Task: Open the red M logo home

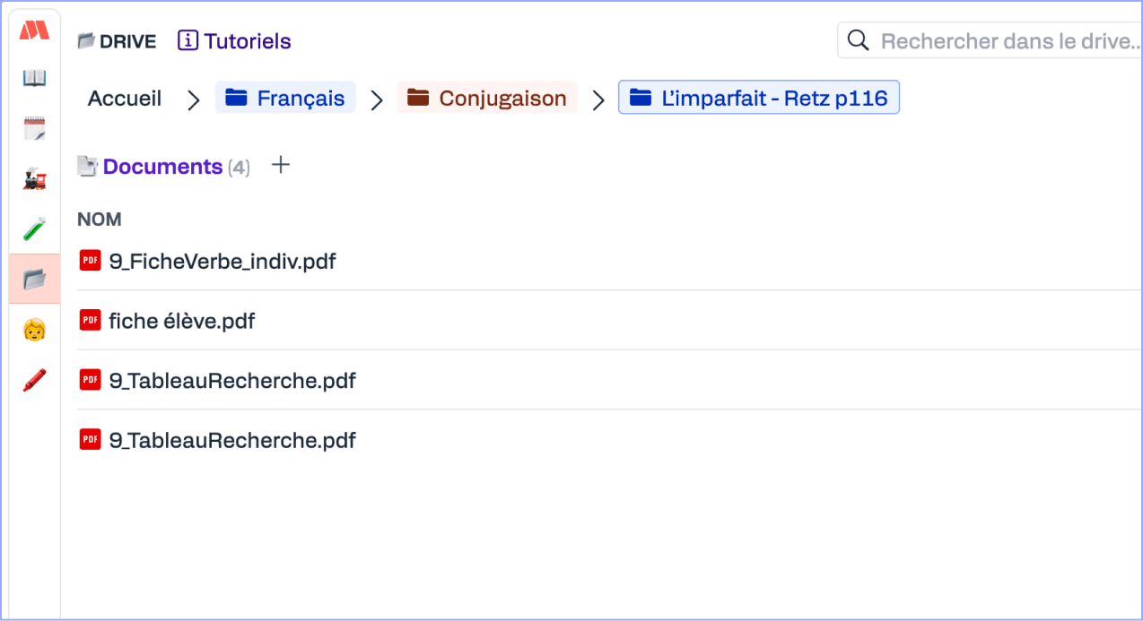Action: coord(35,30)
